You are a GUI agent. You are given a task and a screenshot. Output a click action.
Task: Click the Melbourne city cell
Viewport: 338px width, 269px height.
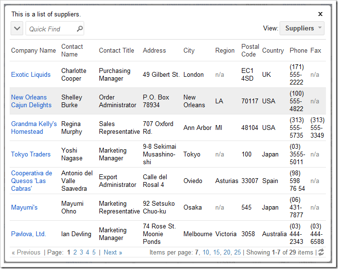[197, 234]
